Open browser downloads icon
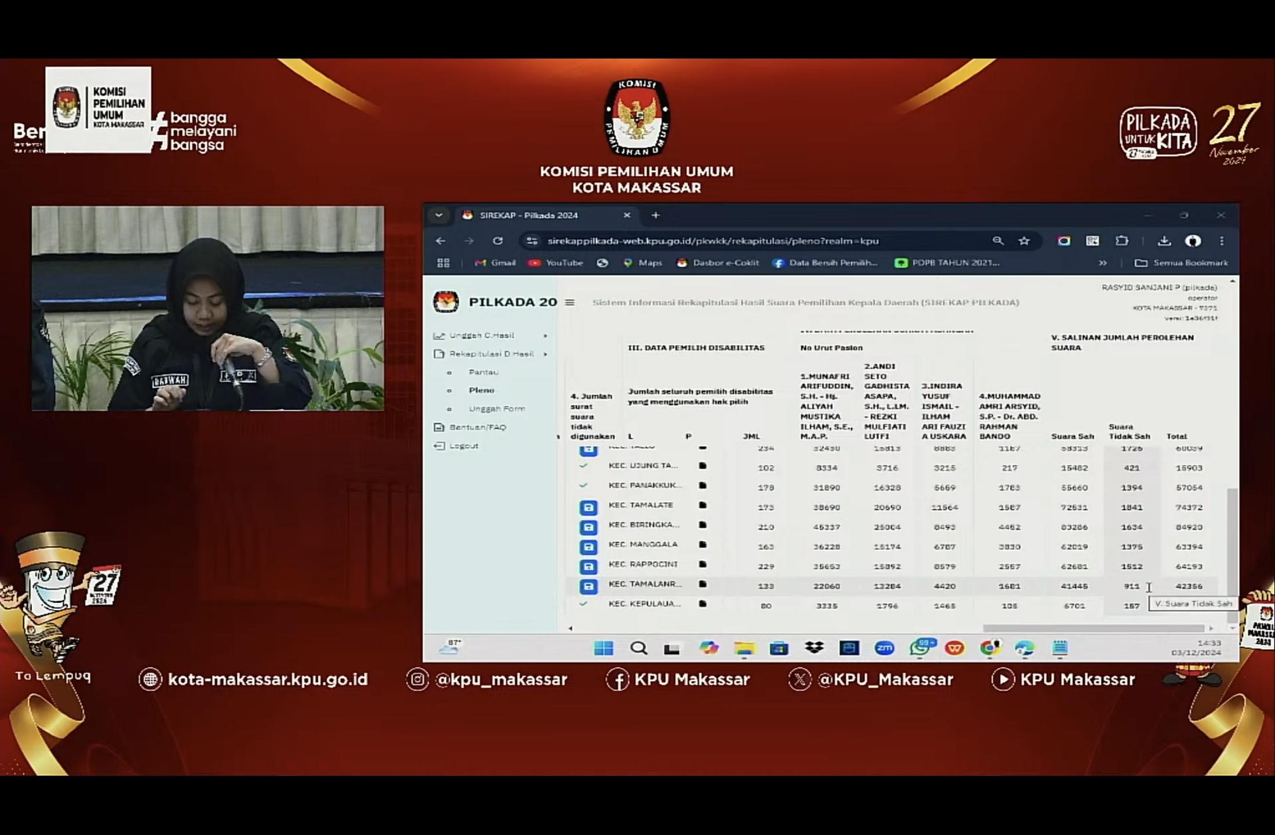This screenshot has width=1275, height=835. pyautogui.click(x=1164, y=241)
